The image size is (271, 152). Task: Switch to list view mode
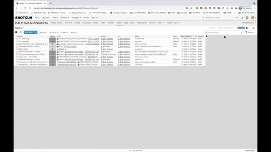[x=20, y=33]
